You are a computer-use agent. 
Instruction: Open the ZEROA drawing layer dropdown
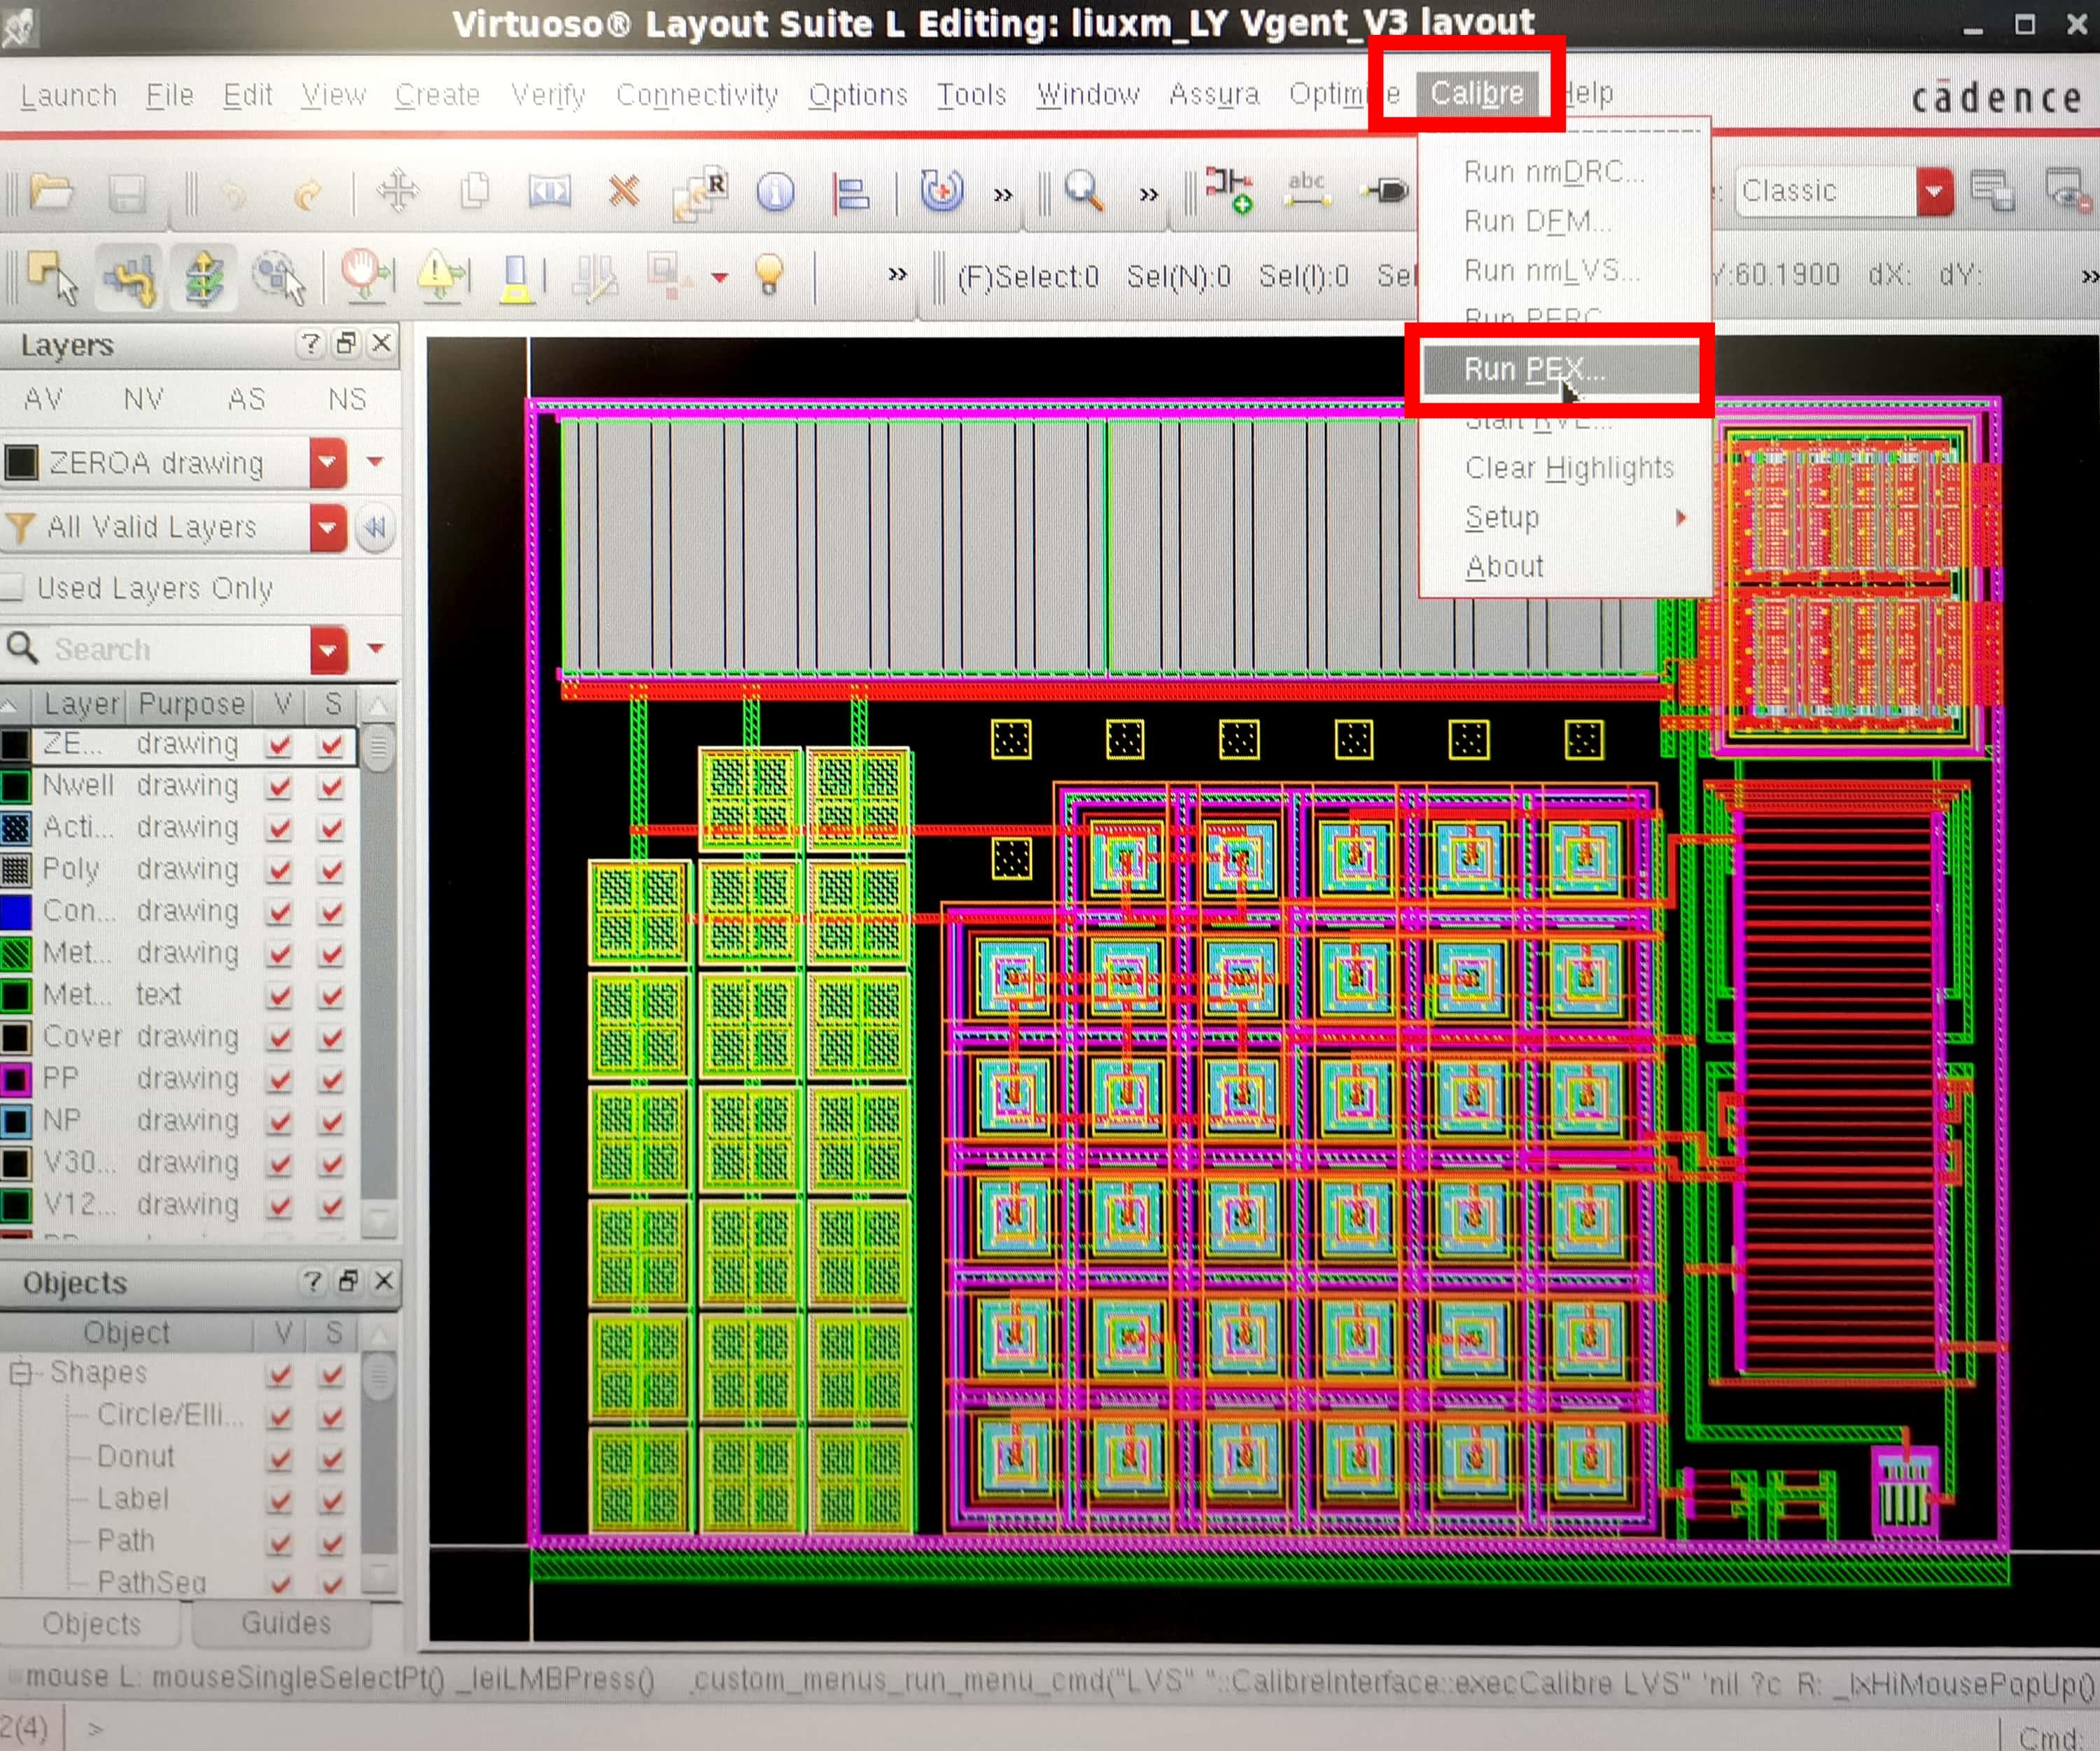click(x=328, y=463)
